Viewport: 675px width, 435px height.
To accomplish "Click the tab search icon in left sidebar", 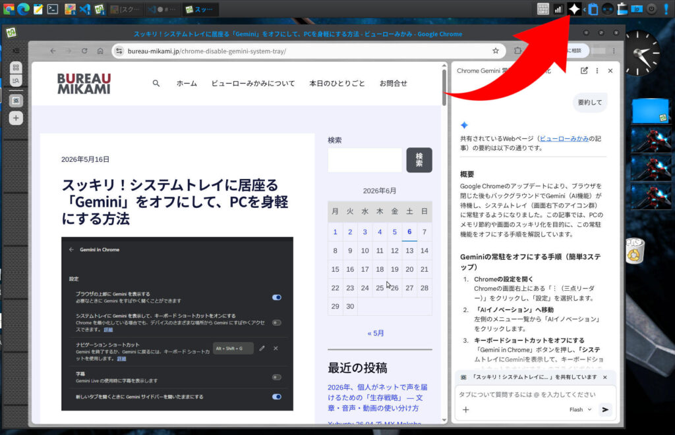I will pos(16,81).
